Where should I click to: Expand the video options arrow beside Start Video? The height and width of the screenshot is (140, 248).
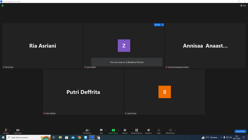pyautogui.click(x=22, y=130)
